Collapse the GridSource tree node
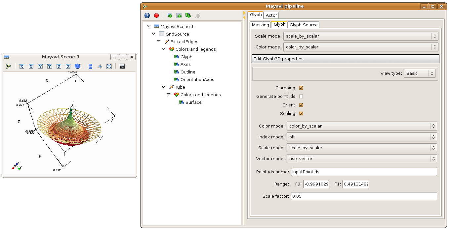The height and width of the screenshot is (230, 449). [x=153, y=34]
